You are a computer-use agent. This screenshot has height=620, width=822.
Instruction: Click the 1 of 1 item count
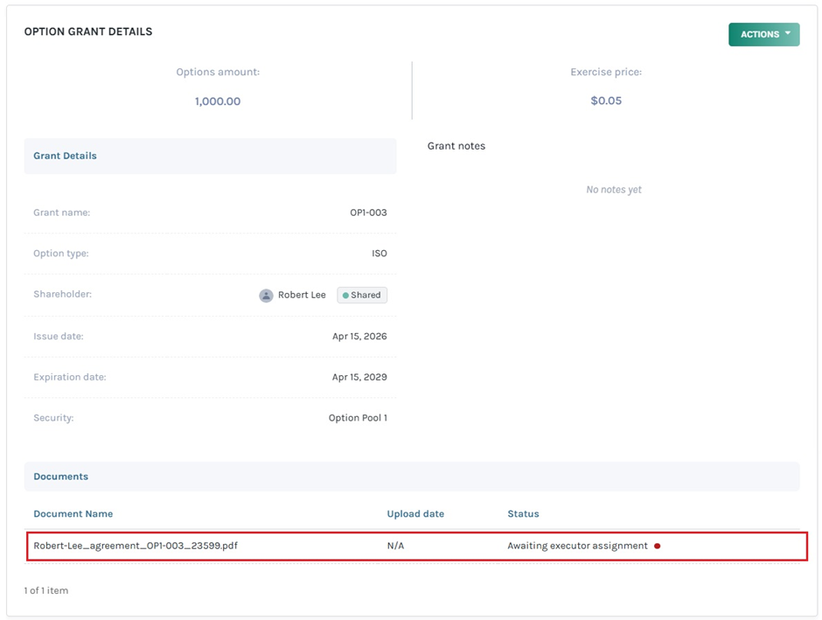coord(46,590)
